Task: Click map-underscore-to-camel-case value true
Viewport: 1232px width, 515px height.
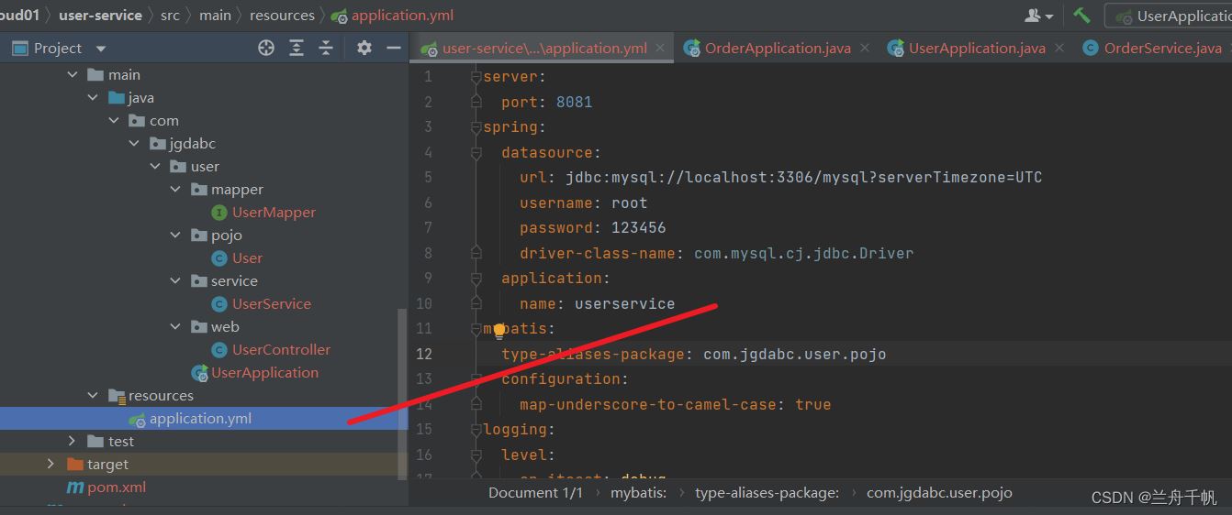Action: pos(813,404)
